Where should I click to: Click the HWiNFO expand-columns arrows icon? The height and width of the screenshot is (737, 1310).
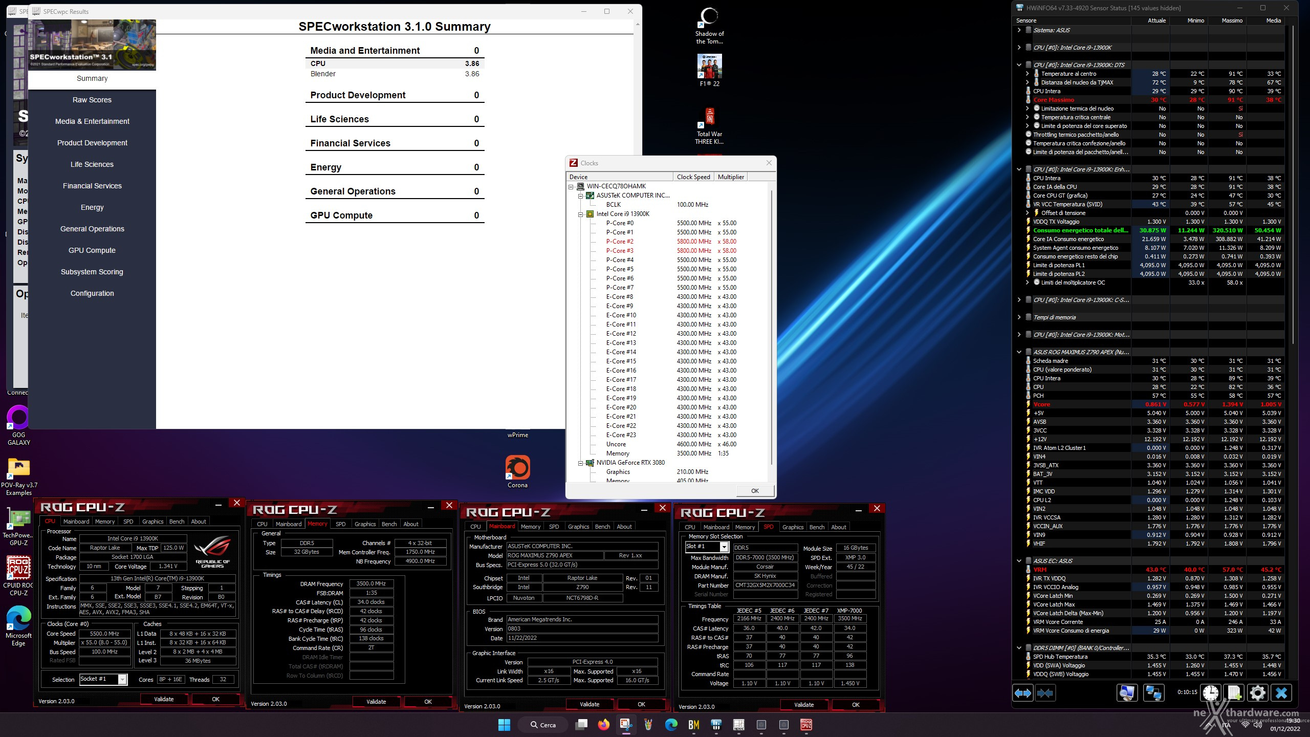(1022, 693)
